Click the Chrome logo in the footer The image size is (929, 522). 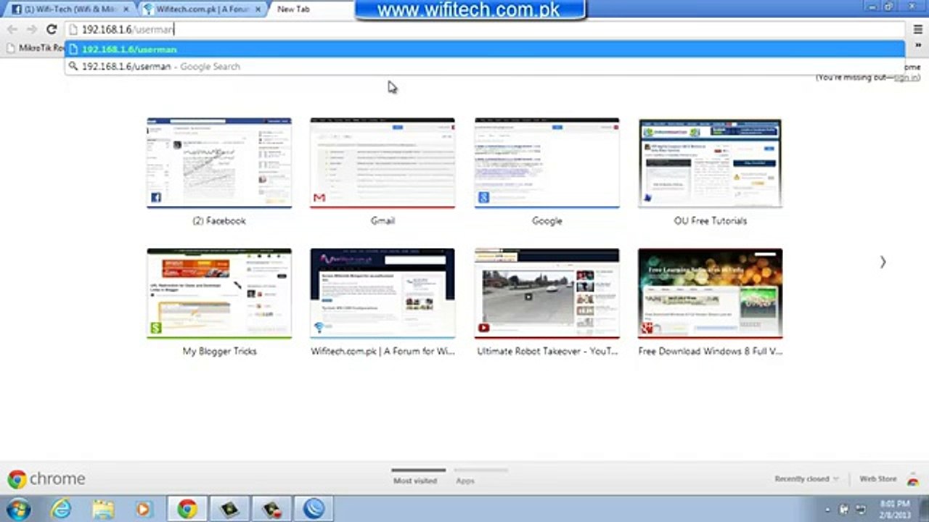pyautogui.click(x=46, y=479)
